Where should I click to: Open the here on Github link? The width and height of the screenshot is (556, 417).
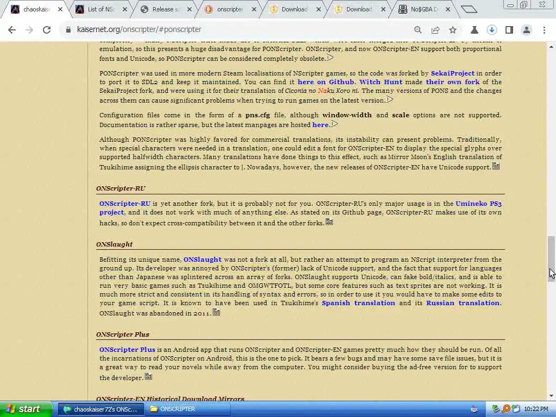[326, 82]
